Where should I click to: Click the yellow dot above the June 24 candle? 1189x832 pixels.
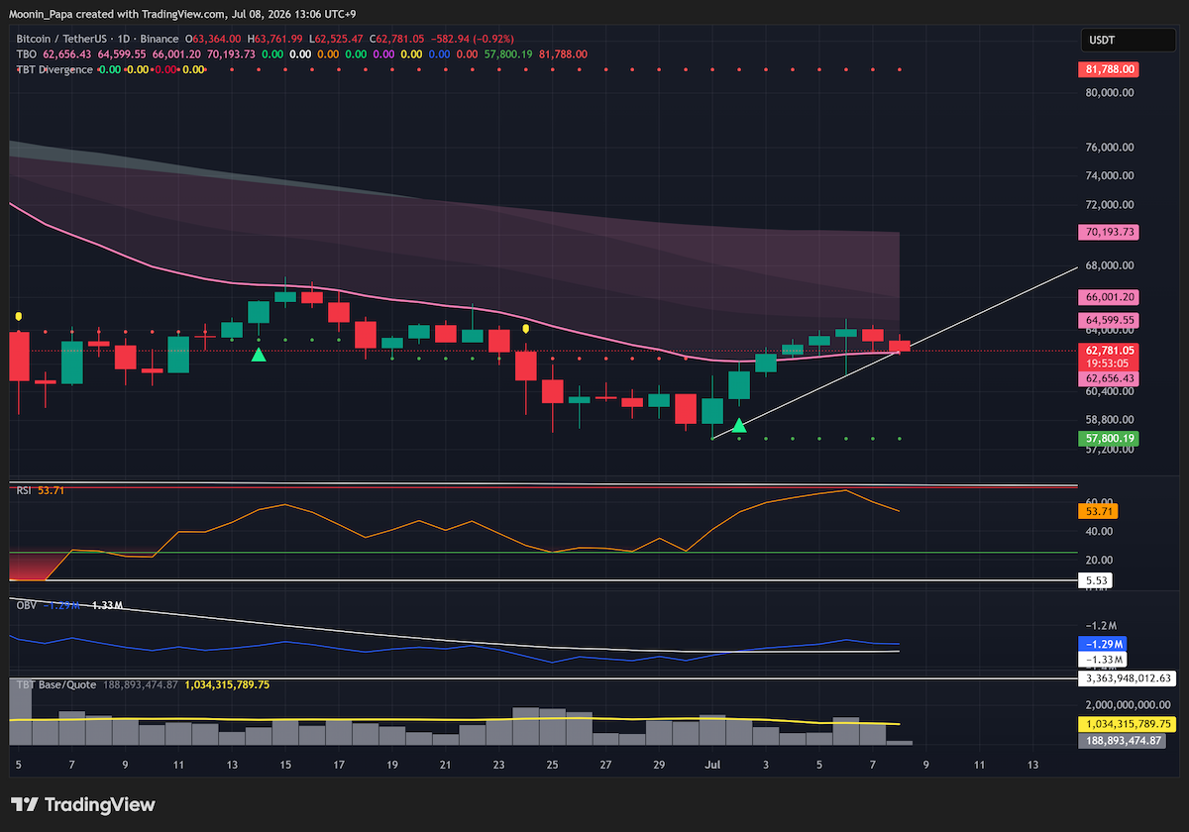pos(526,329)
